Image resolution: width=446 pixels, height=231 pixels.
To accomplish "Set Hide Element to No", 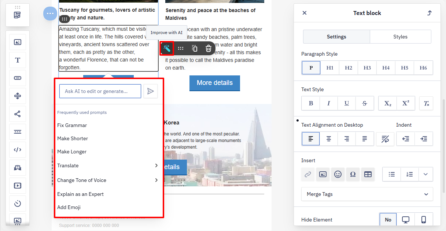I will [388, 220].
